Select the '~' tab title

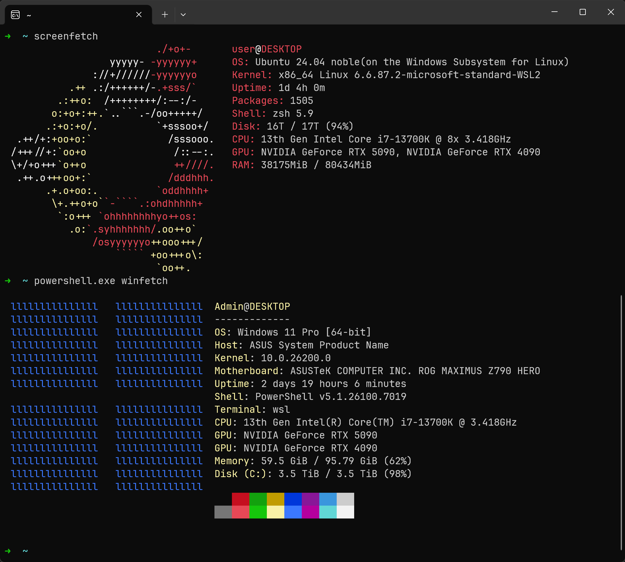click(29, 15)
